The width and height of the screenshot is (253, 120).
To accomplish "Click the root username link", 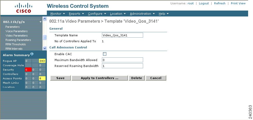I will pos(190,3).
